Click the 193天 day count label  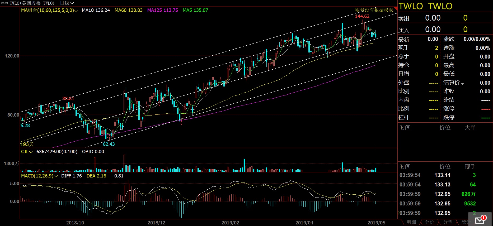(27, 144)
